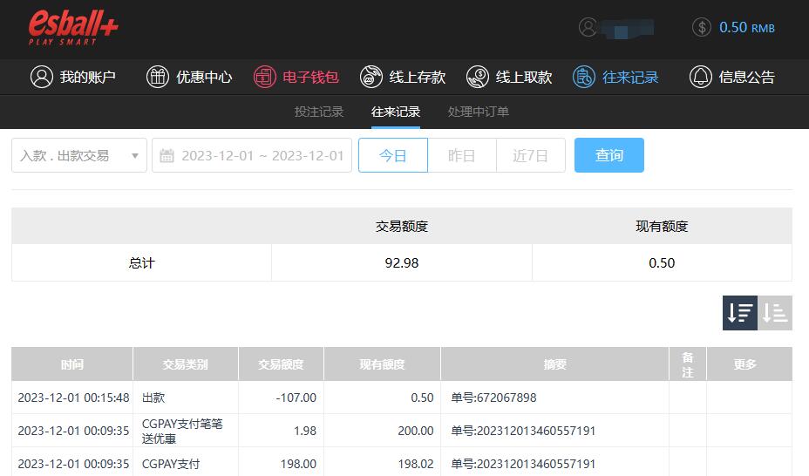Click the dollar balance icon
The height and width of the screenshot is (476, 809).
pyautogui.click(x=702, y=27)
